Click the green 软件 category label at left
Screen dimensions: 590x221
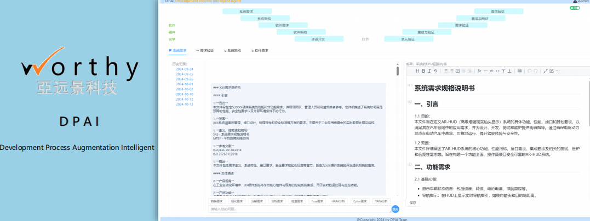[x=172, y=26]
